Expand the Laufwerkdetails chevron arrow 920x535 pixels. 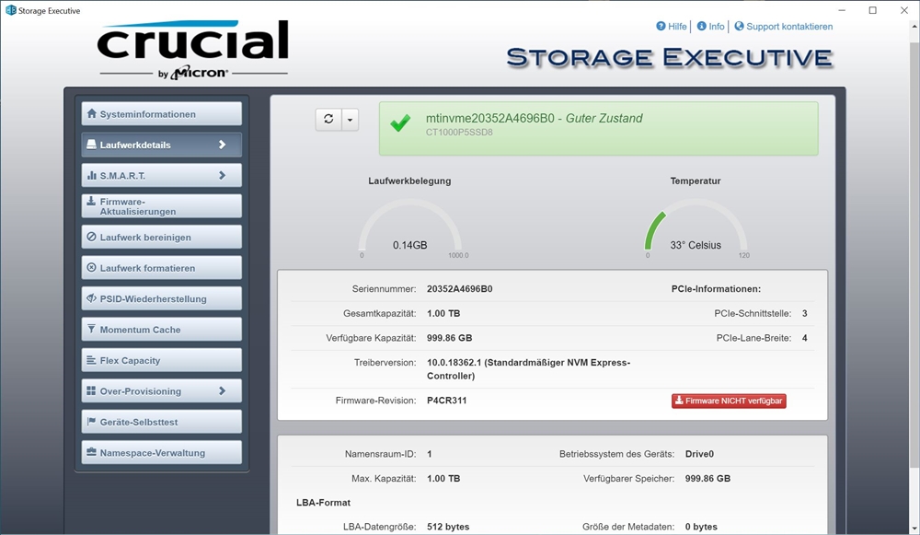coord(222,145)
